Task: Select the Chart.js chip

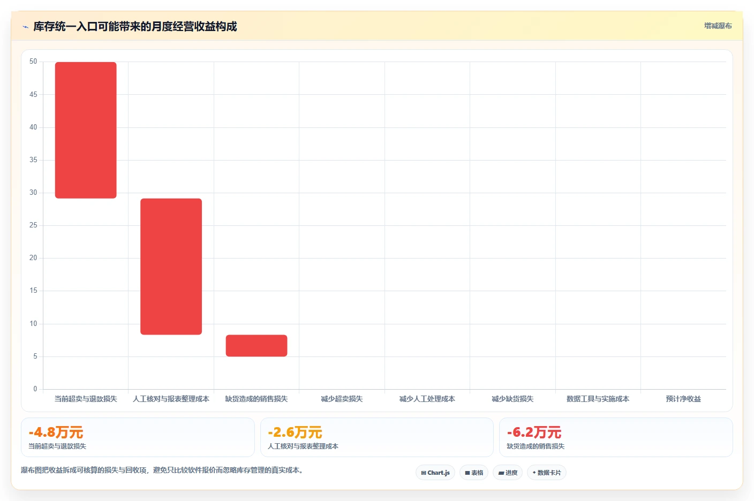Action: 435,473
